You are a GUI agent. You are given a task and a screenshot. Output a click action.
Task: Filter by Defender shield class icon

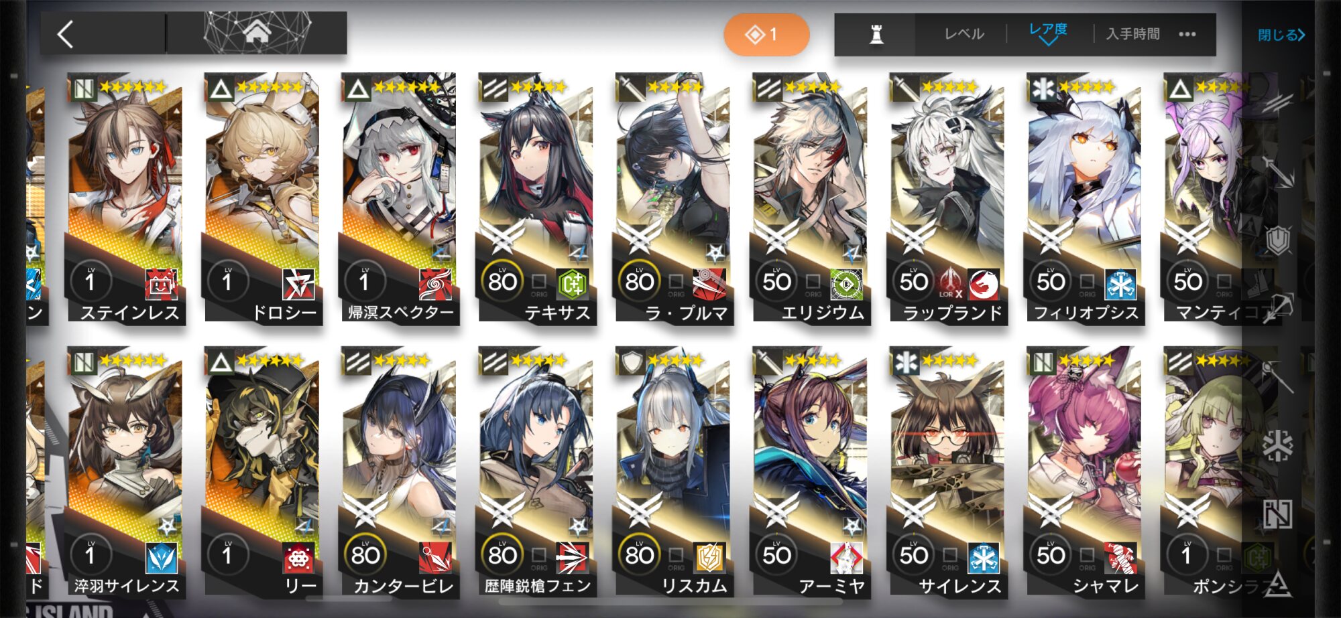point(1277,239)
